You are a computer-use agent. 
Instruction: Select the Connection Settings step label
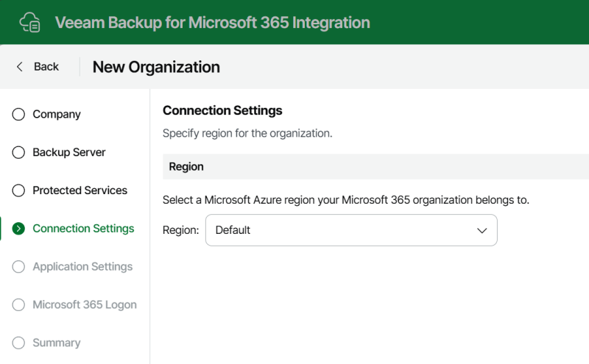[83, 229]
